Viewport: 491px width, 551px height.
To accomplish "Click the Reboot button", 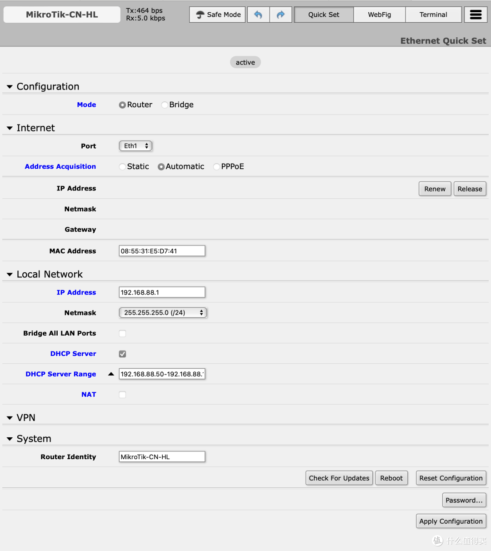I will (x=391, y=478).
